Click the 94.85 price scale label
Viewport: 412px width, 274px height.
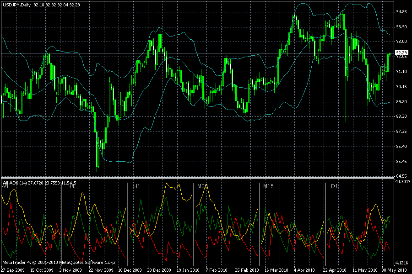401,12
